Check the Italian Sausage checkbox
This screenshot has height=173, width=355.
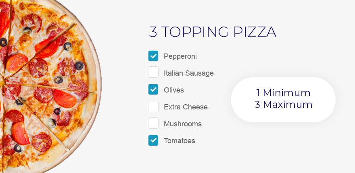[x=153, y=72]
